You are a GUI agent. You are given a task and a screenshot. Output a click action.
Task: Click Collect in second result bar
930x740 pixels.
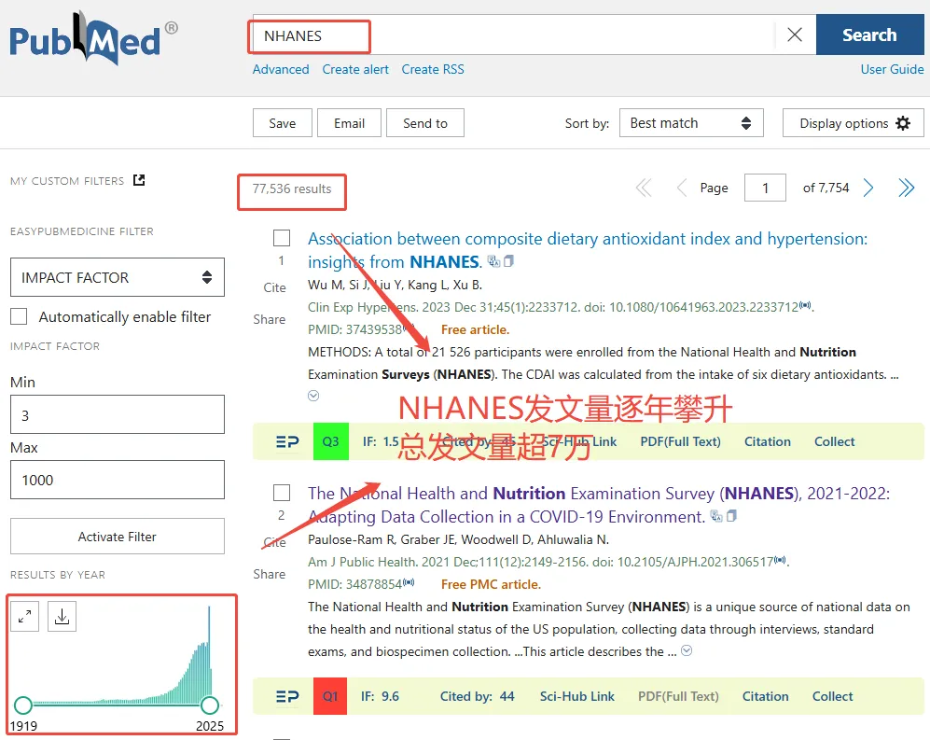[x=833, y=696]
